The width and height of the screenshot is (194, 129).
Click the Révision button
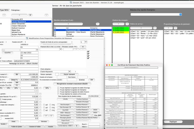(44, 122)
